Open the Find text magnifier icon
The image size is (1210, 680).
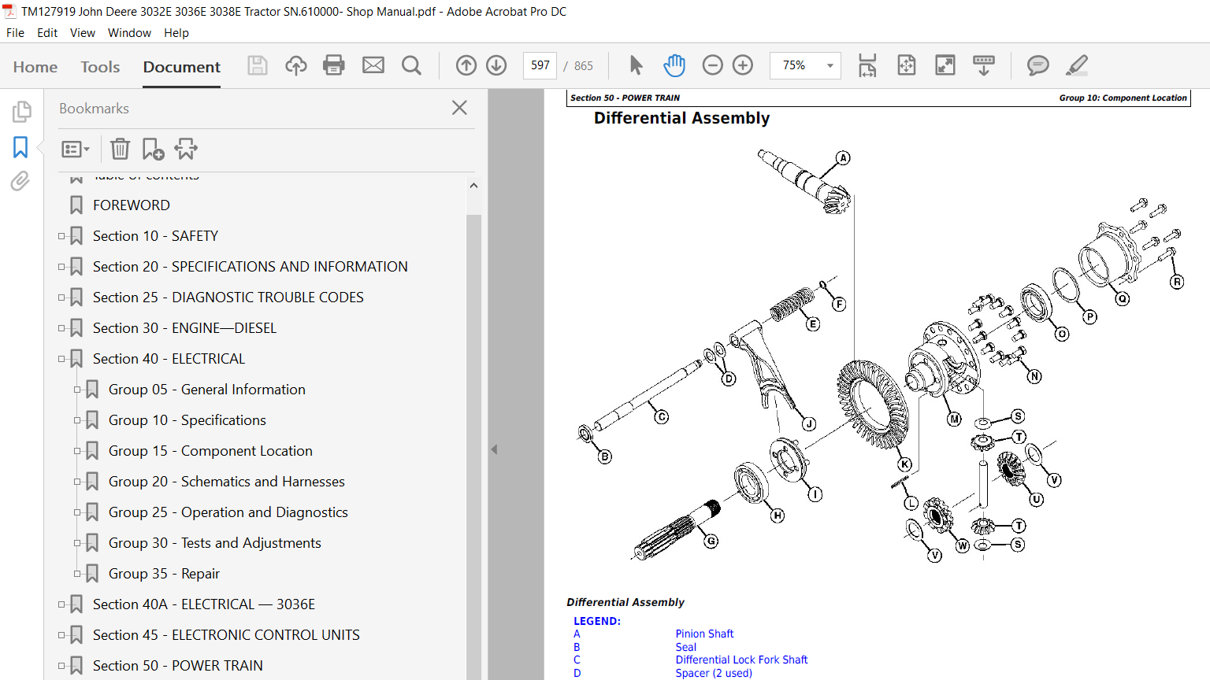pos(411,65)
